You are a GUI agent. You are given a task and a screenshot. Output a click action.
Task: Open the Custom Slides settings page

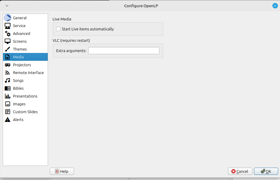(25, 112)
